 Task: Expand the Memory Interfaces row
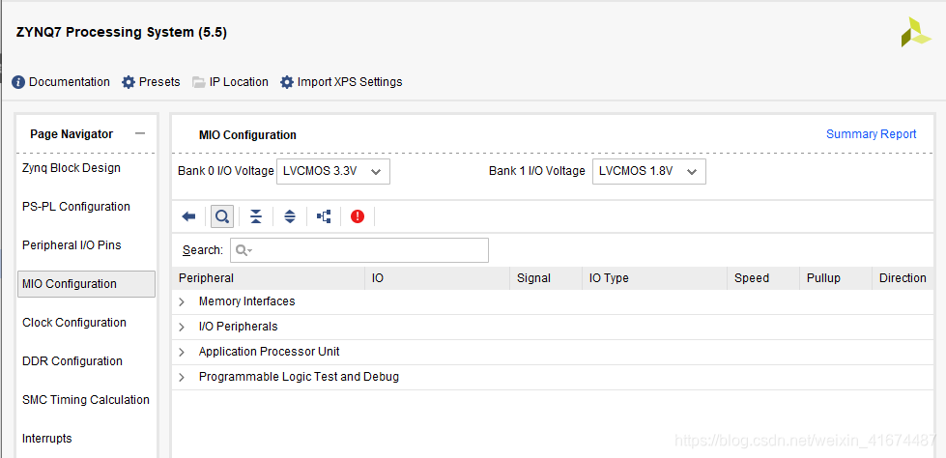tap(182, 301)
